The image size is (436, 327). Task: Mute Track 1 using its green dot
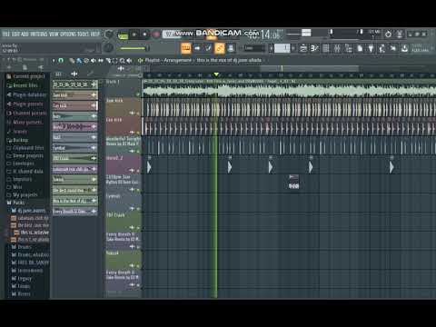coord(138,94)
